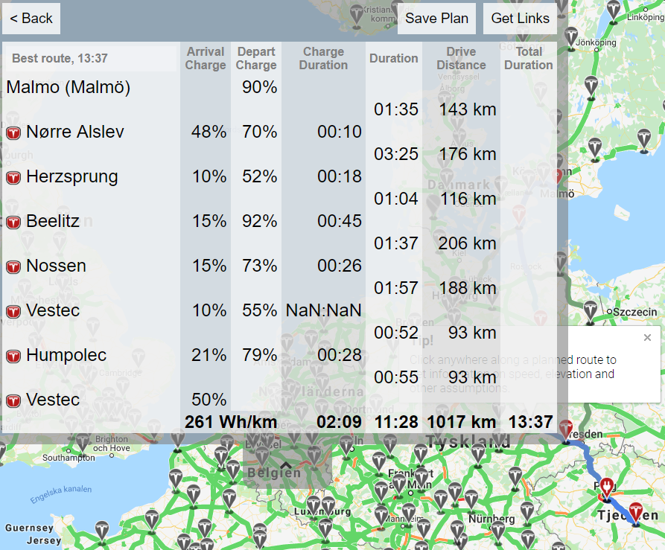
Task: Click the 02:09 total charge duration
Action: tap(340, 422)
